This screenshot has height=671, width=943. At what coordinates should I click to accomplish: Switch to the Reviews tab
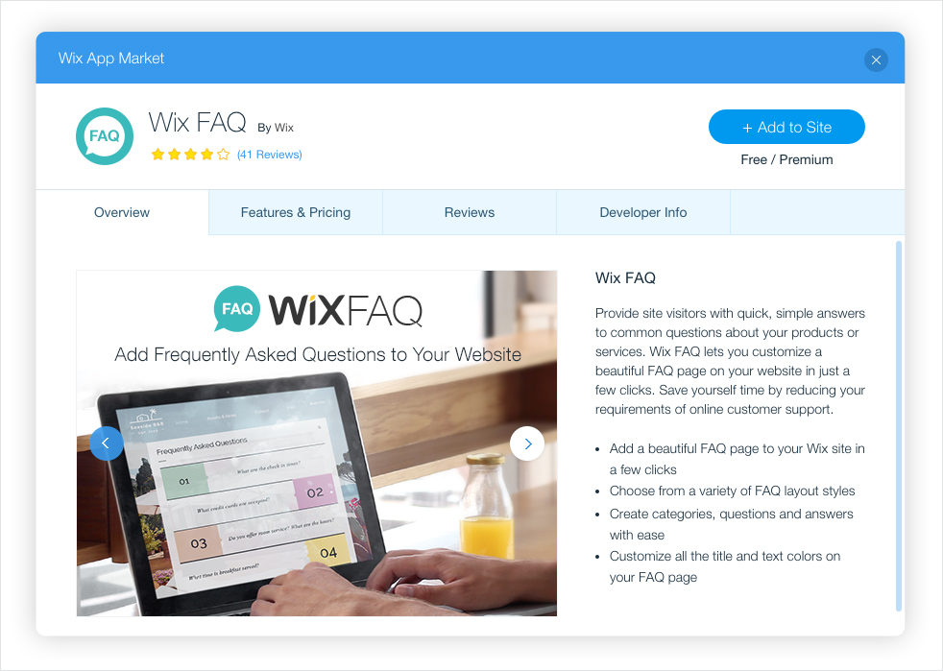(470, 212)
